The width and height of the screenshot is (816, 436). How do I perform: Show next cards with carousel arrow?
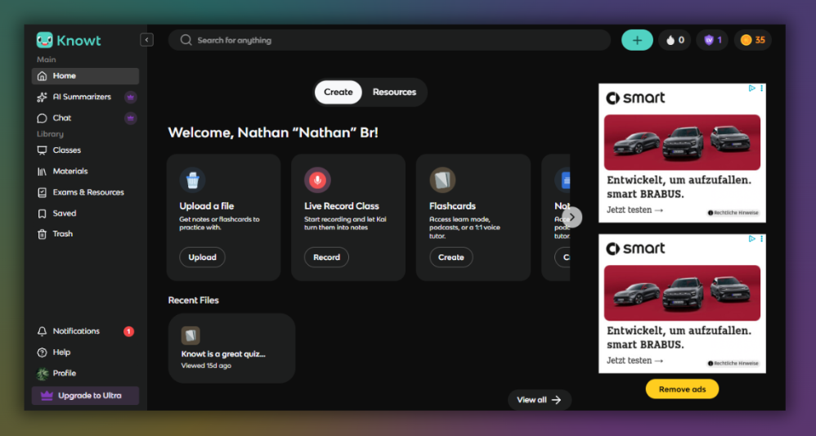[x=572, y=218]
